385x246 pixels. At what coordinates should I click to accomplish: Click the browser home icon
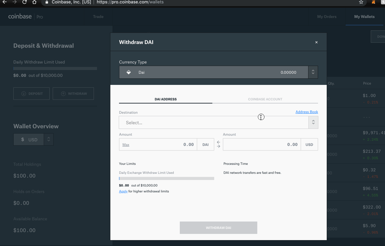pyautogui.click(x=34, y=2)
